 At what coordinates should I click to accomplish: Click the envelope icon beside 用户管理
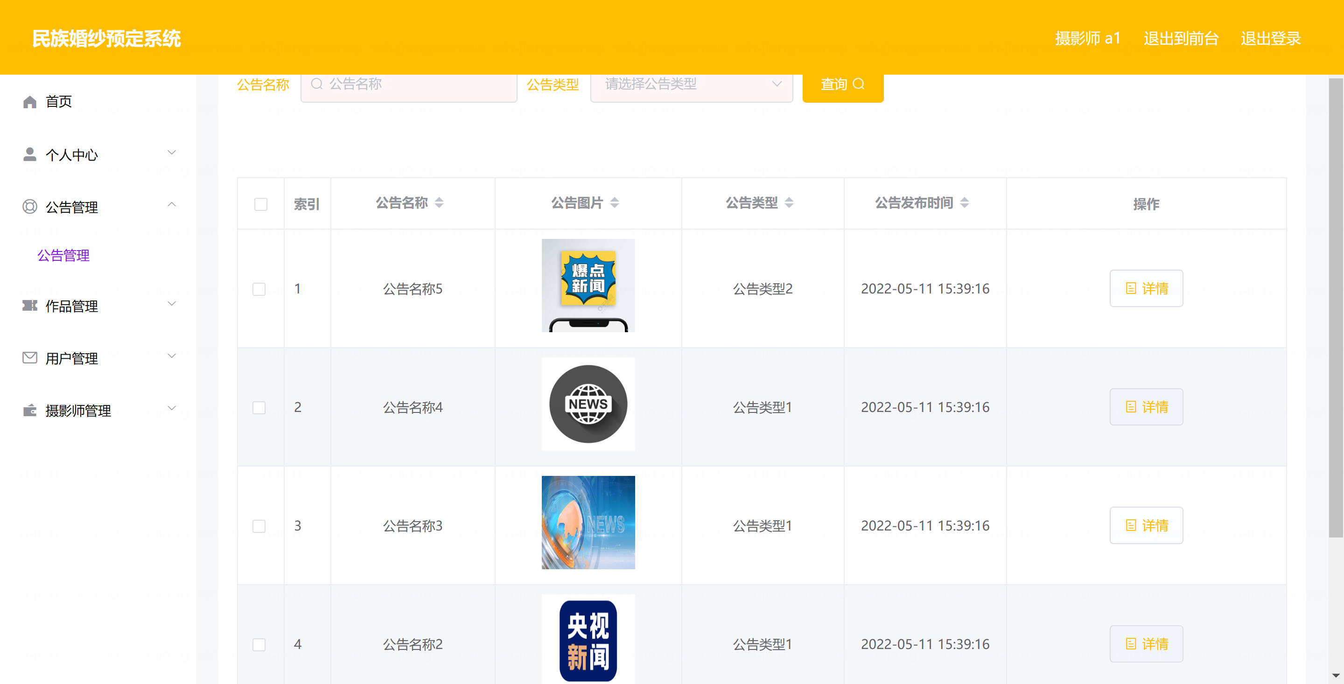tap(30, 357)
